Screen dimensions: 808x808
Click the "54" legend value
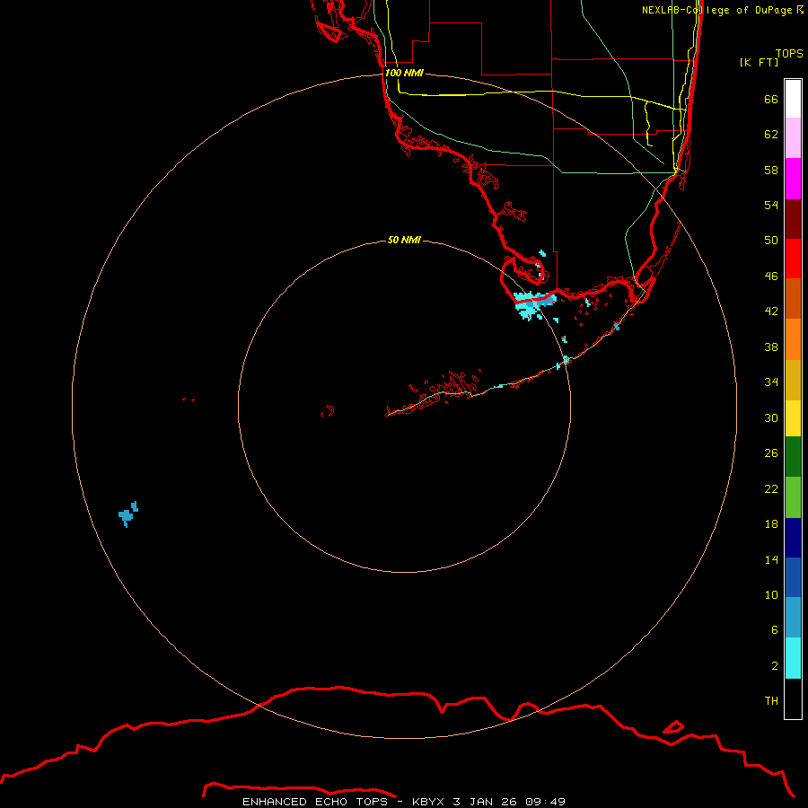coord(771,205)
